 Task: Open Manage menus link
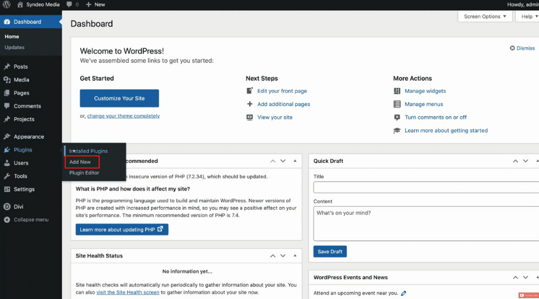tap(424, 104)
